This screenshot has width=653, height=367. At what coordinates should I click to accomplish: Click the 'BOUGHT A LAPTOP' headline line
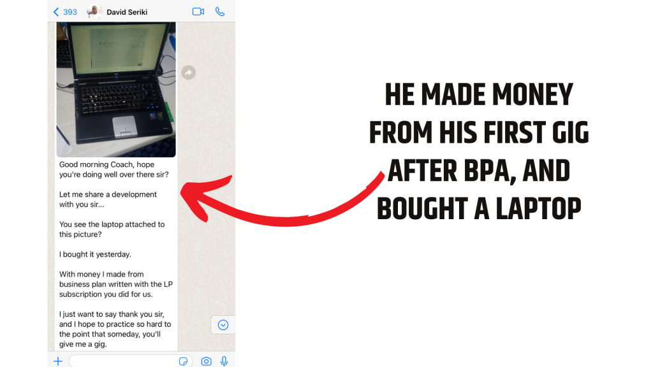point(479,208)
